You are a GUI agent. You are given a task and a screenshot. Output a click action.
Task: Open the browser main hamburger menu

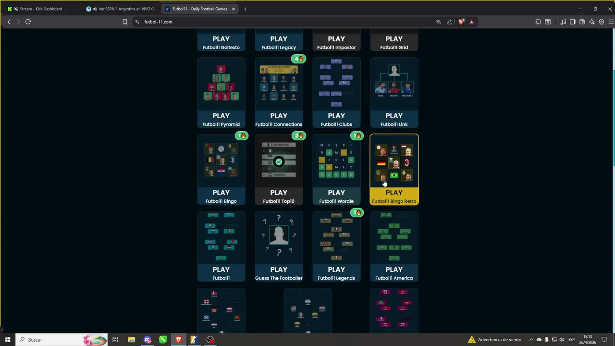pos(611,22)
